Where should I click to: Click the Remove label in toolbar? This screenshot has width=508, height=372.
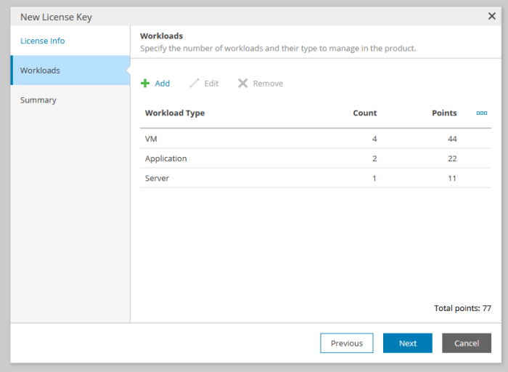268,84
